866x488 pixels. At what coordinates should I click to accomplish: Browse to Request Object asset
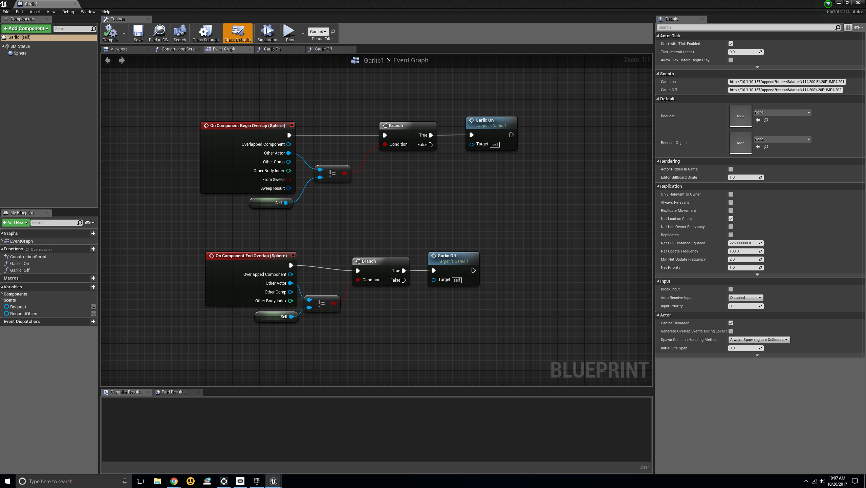(x=766, y=147)
